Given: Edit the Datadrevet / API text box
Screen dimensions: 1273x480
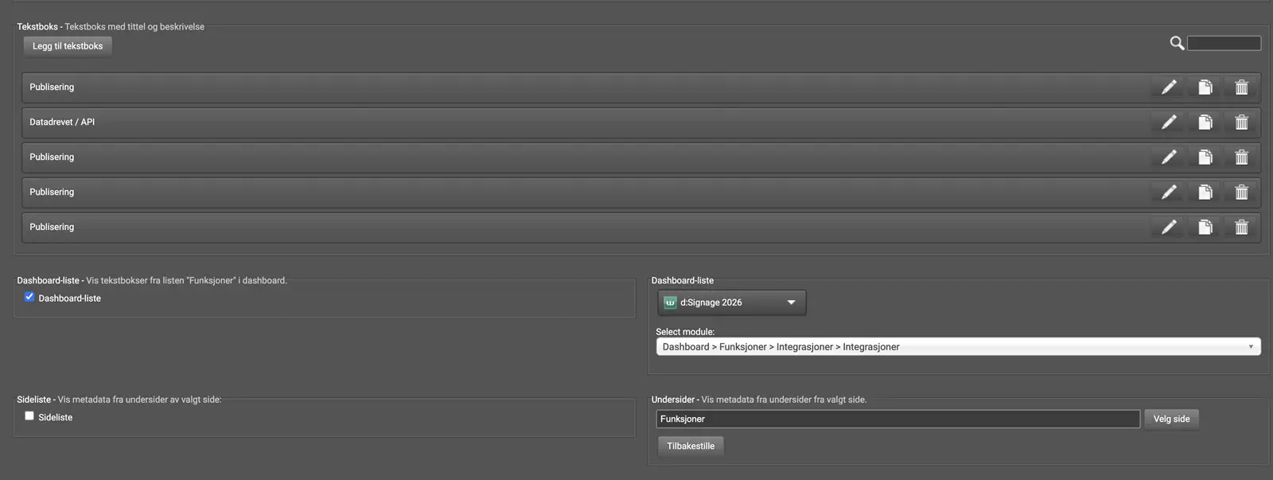Looking at the screenshot, I should coord(1169,123).
